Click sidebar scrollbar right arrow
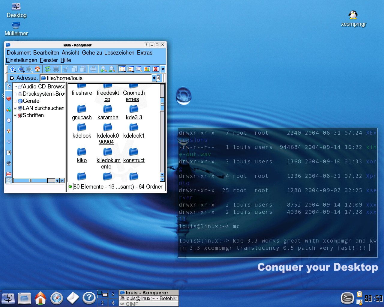 (x=62, y=180)
